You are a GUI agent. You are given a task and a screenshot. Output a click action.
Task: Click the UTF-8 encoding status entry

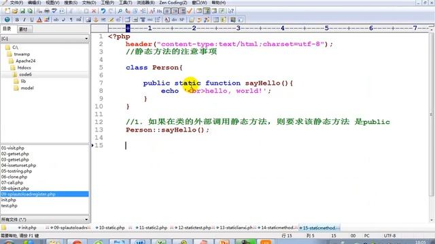click(389, 236)
